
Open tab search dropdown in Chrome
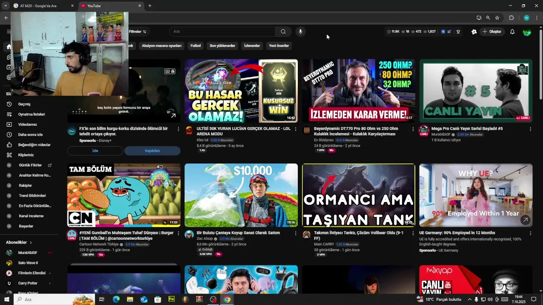coord(6,6)
